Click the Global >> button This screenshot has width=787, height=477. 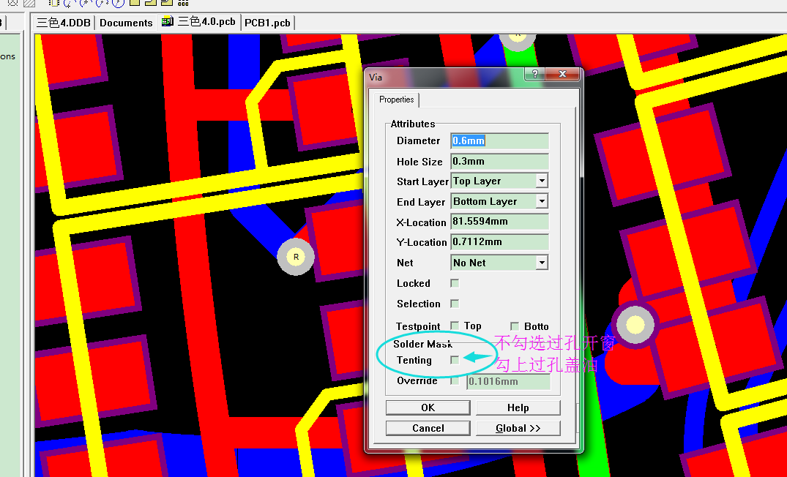click(x=518, y=428)
